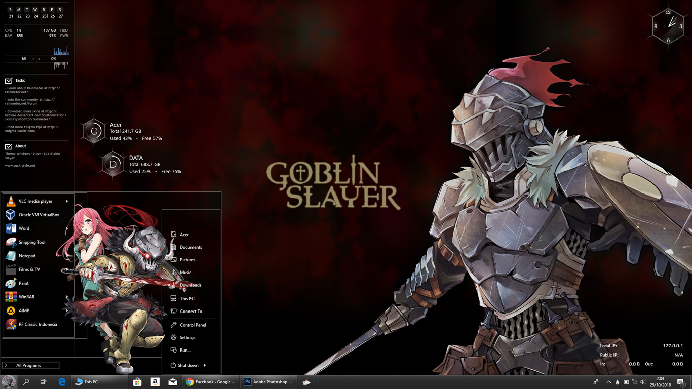Viewport: 692px width, 389px height.
Task: Click the water drop tray icon
Action: pyautogui.click(x=617, y=382)
